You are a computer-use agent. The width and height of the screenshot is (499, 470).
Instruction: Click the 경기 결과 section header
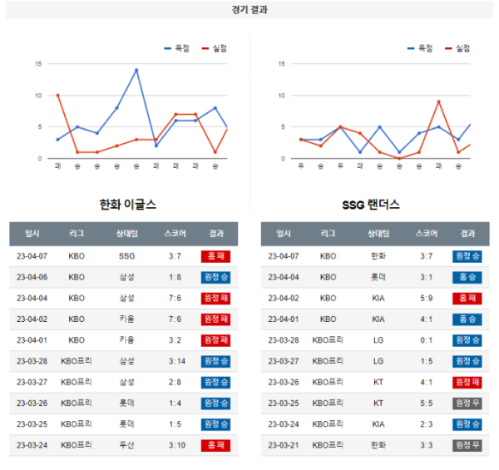pos(249,9)
